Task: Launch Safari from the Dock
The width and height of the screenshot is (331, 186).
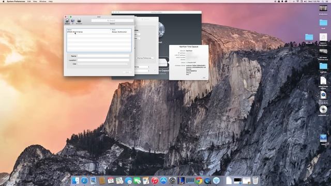Action: pyautogui.click(x=84, y=181)
